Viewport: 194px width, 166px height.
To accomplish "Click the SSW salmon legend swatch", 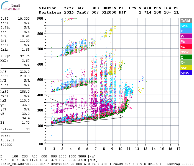I will pyautogui.click(x=186, y=52).
